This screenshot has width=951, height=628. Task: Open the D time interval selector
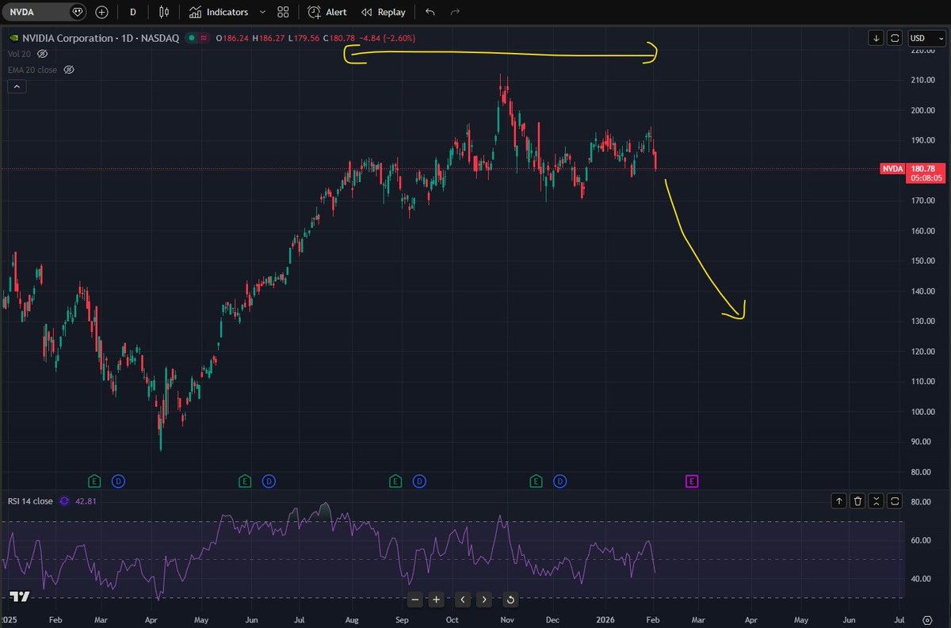132,12
